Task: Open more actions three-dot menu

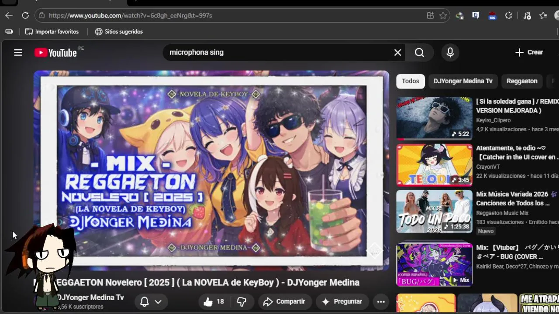Action: (381, 302)
